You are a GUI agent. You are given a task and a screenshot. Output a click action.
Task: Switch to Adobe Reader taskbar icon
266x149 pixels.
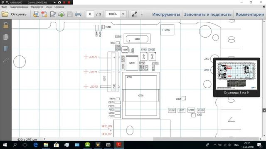click(x=119, y=145)
